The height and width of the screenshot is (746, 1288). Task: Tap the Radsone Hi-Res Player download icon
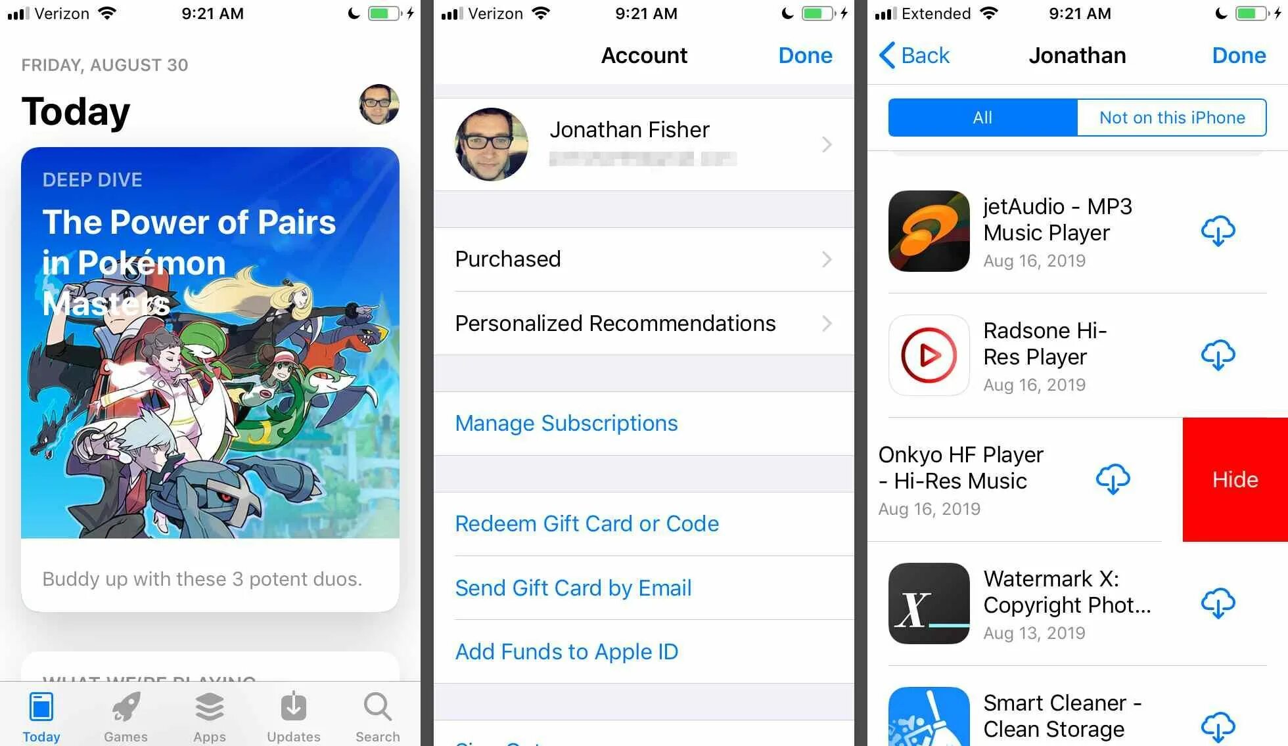pyautogui.click(x=1219, y=355)
